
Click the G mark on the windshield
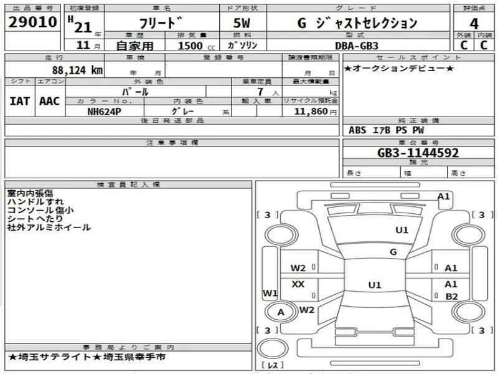pyautogui.click(x=393, y=252)
